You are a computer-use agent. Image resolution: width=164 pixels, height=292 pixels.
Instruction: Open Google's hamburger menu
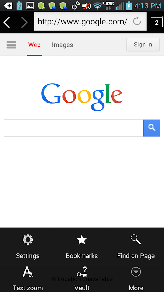(11, 45)
